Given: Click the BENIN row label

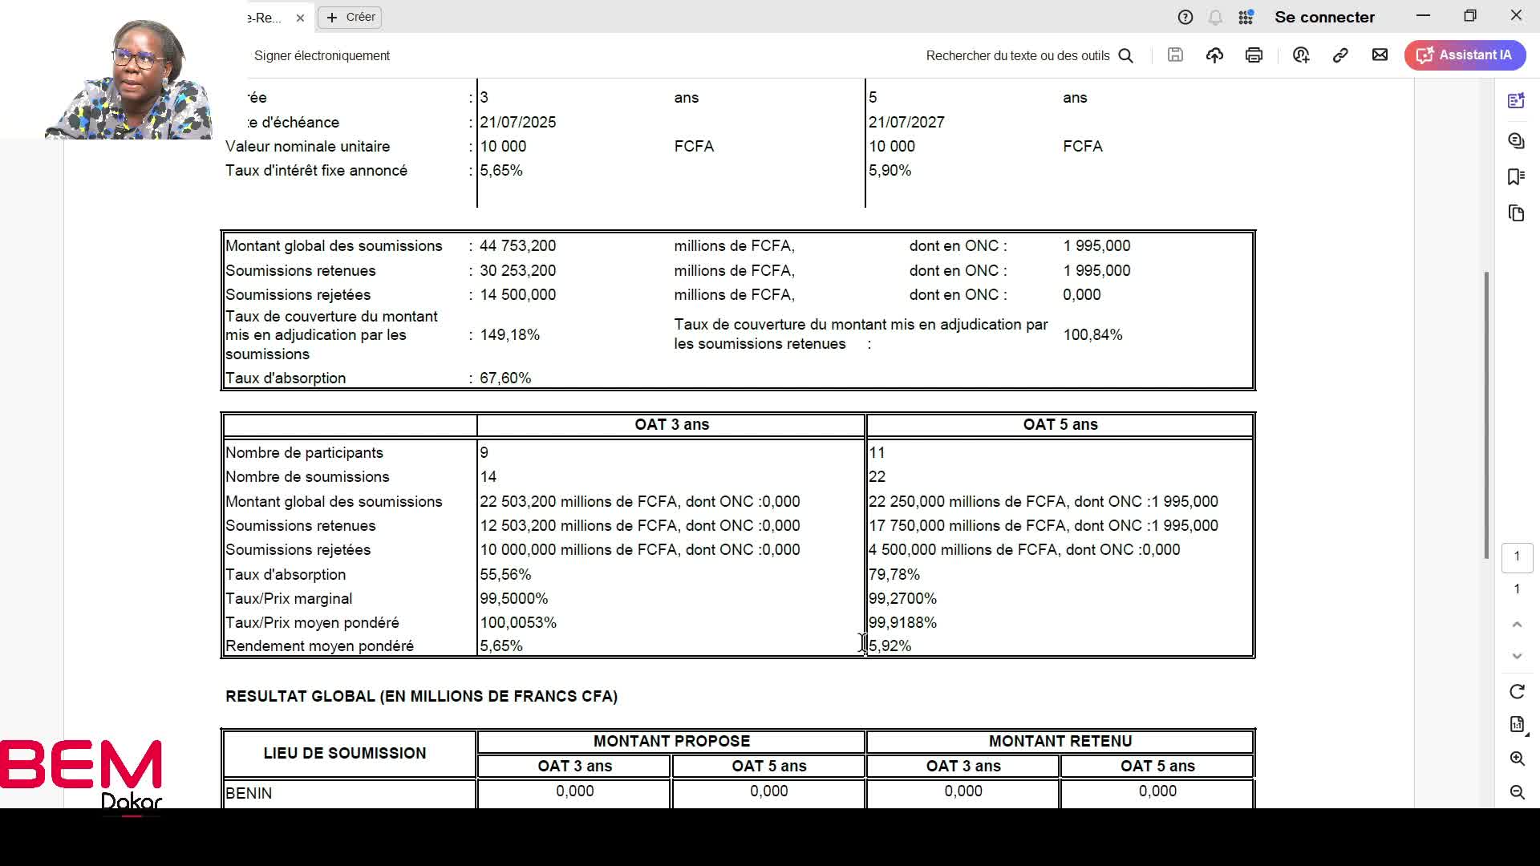Looking at the screenshot, I should pos(249,794).
